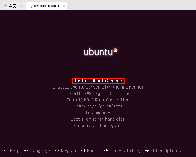Open the F4 Modes option
The height and width of the screenshot is (157, 196).
[x=90, y=151]
